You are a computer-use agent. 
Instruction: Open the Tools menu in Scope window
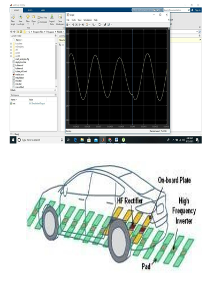pos(73,20)
